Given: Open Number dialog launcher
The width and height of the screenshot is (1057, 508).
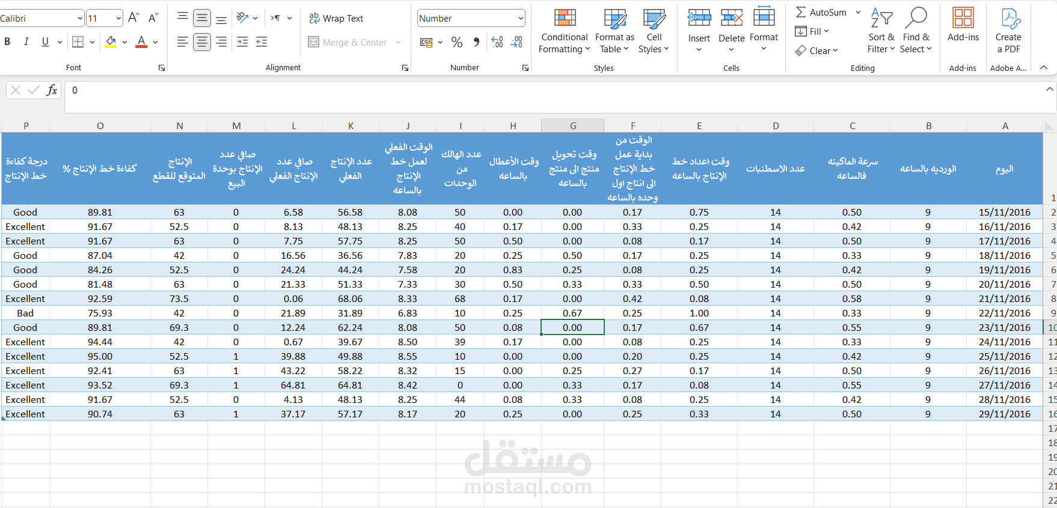Looking at the screenshot, I should pyautogui.click(x=525, y=68).
